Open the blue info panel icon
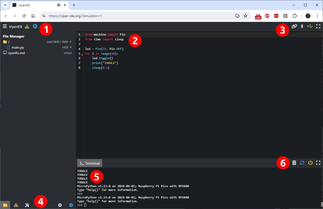The height and width of the screenshot is (209, 323). (x=71, y=205)
